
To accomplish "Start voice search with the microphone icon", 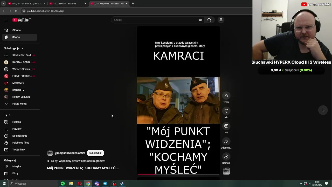I will 221,20.
